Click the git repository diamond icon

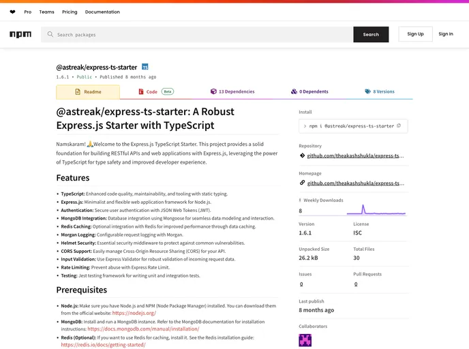(303, 155)
